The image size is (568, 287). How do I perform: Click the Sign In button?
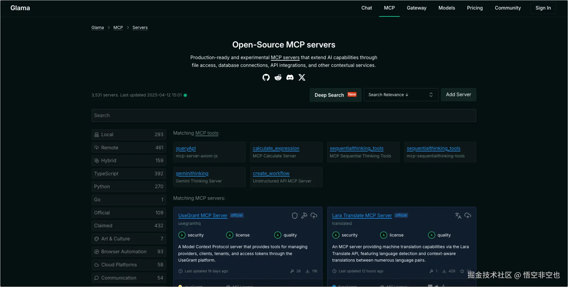[543, 8]
